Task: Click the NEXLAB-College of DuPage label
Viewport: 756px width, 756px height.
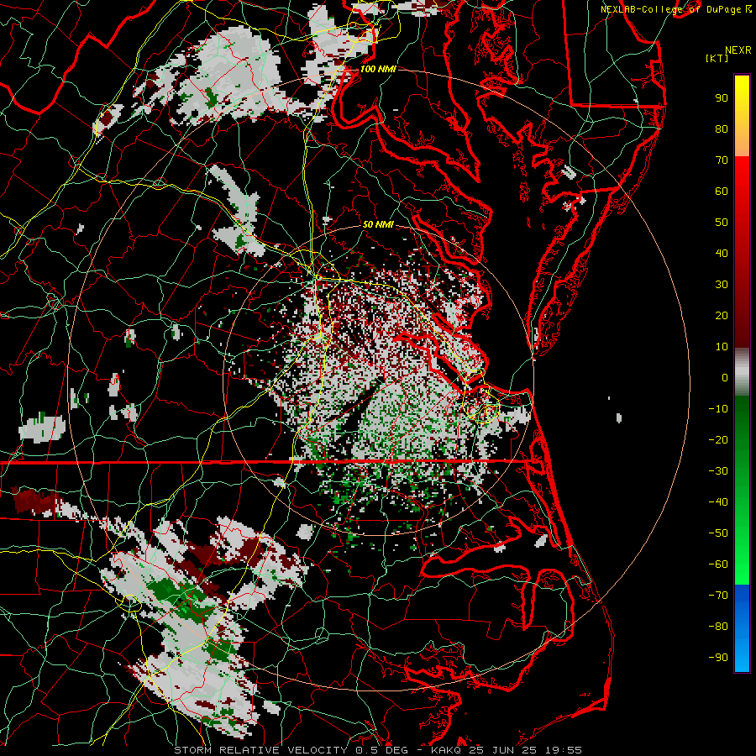Action: pos(671,9)
